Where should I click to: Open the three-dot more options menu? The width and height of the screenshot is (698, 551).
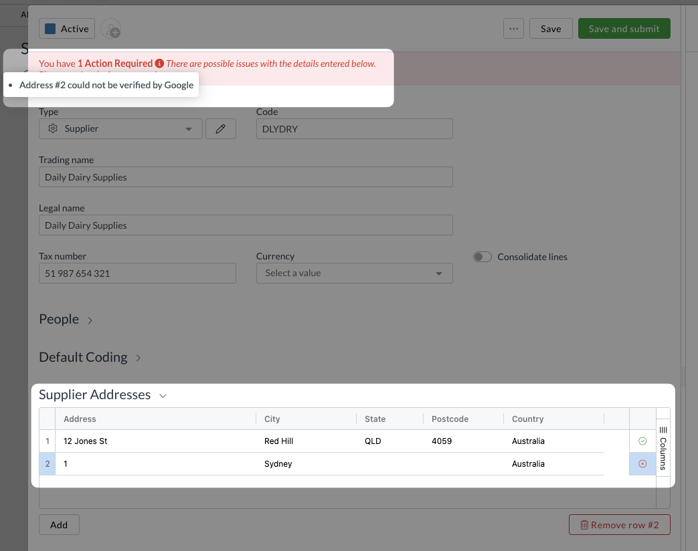pyautogui.click(x=513, y=29)
